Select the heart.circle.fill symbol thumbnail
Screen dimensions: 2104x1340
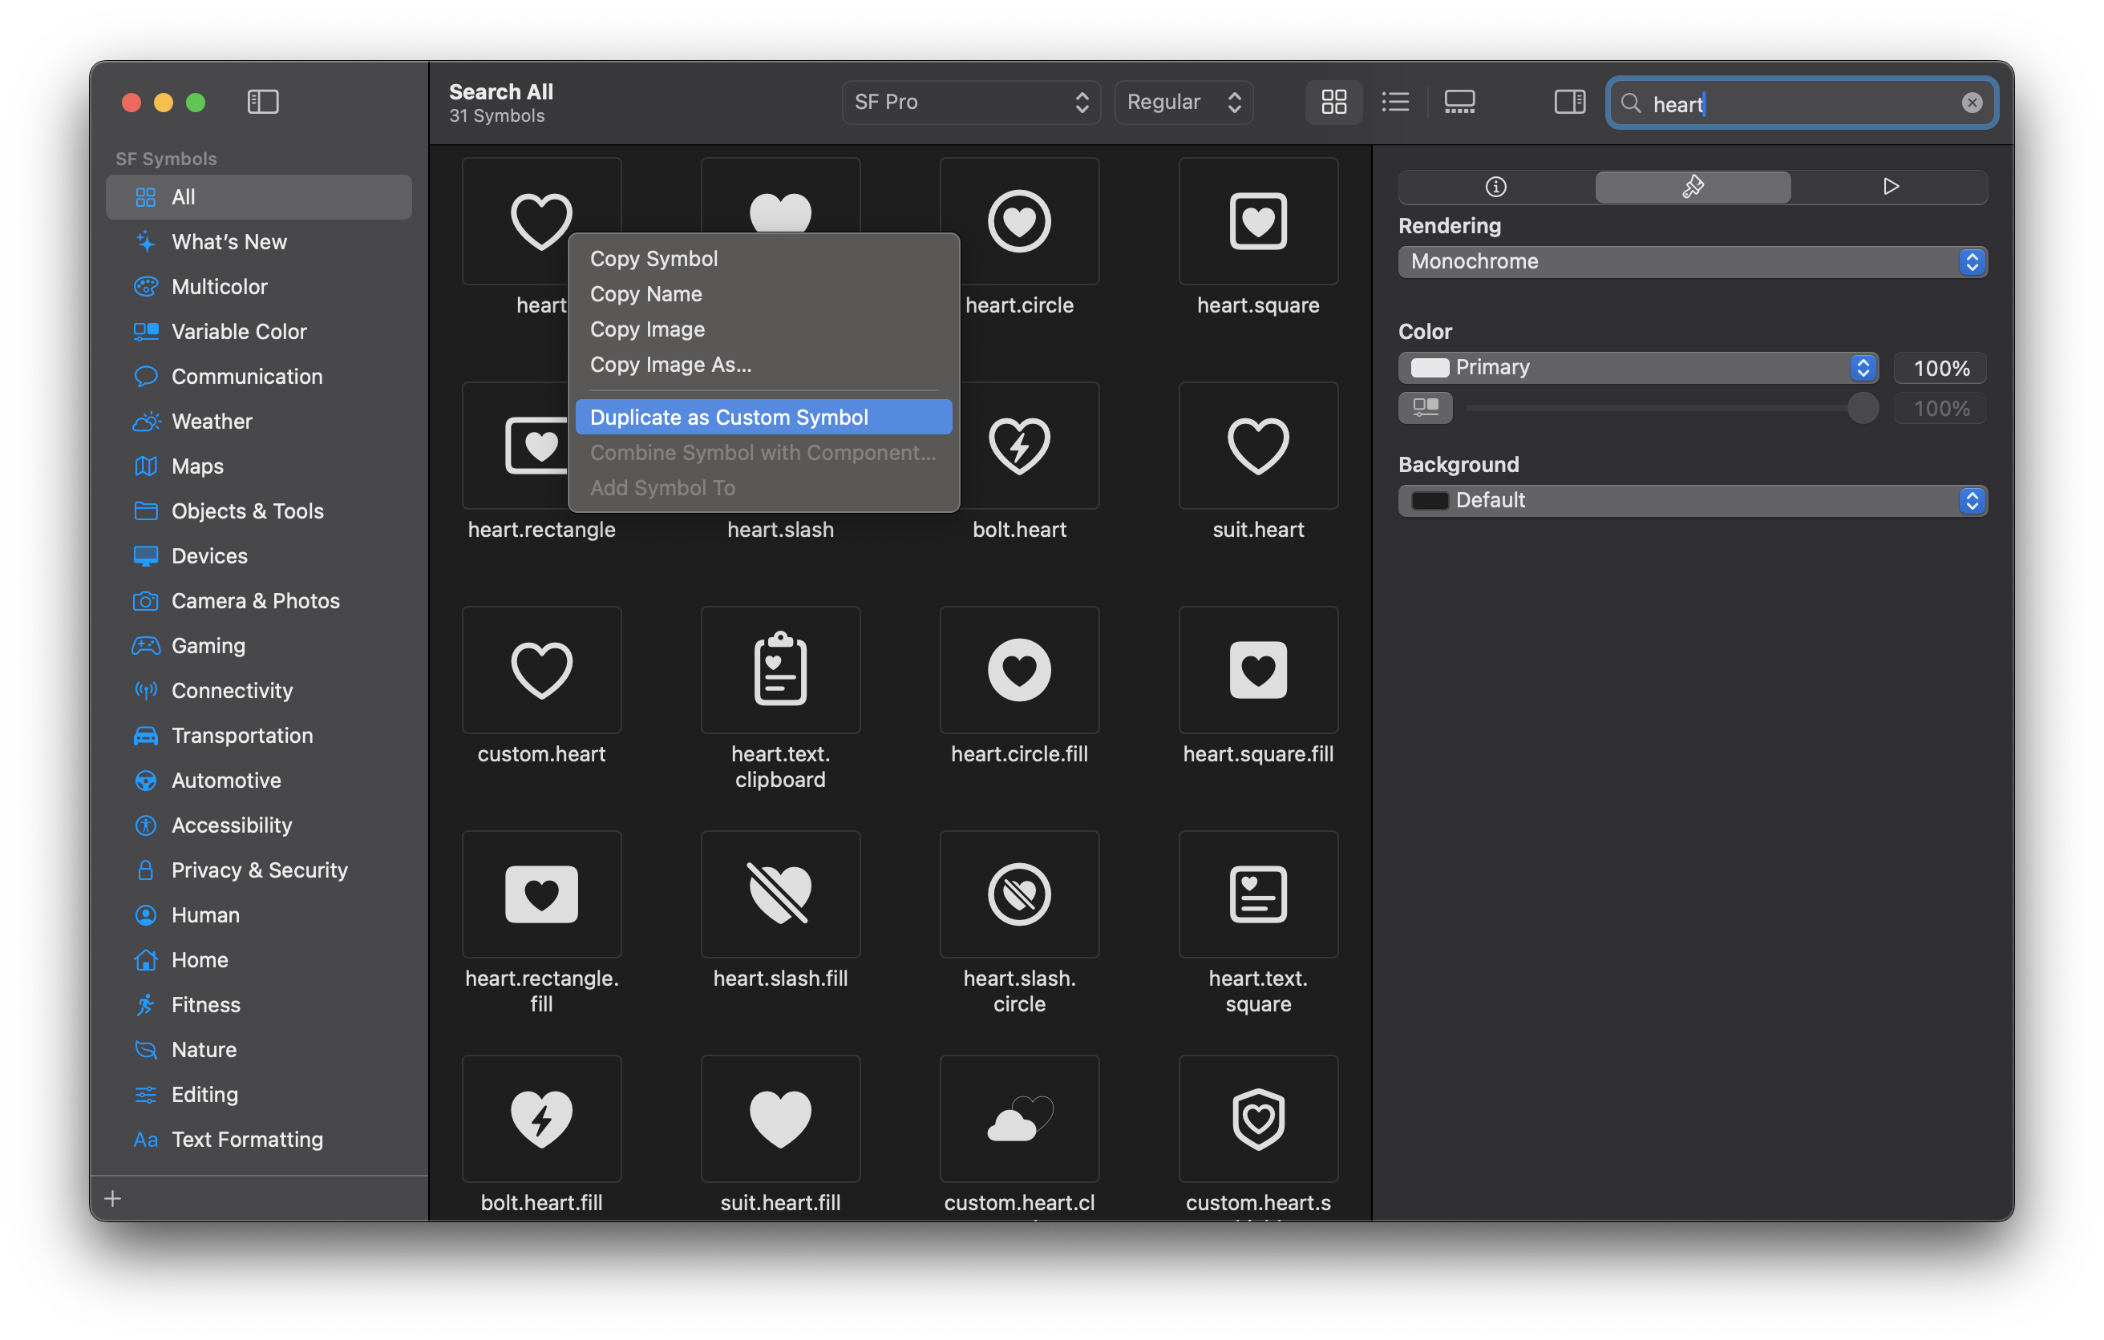(x=1019, y=669)
